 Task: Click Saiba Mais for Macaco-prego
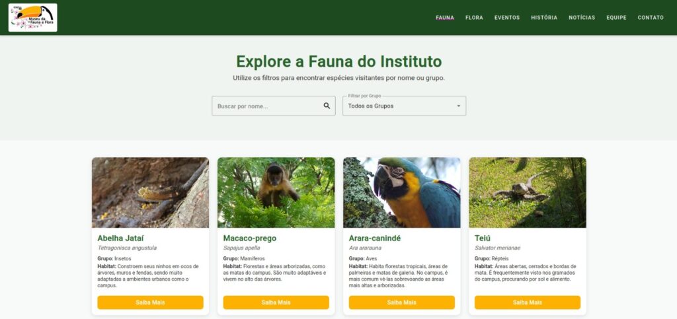[x=276, y=302]
